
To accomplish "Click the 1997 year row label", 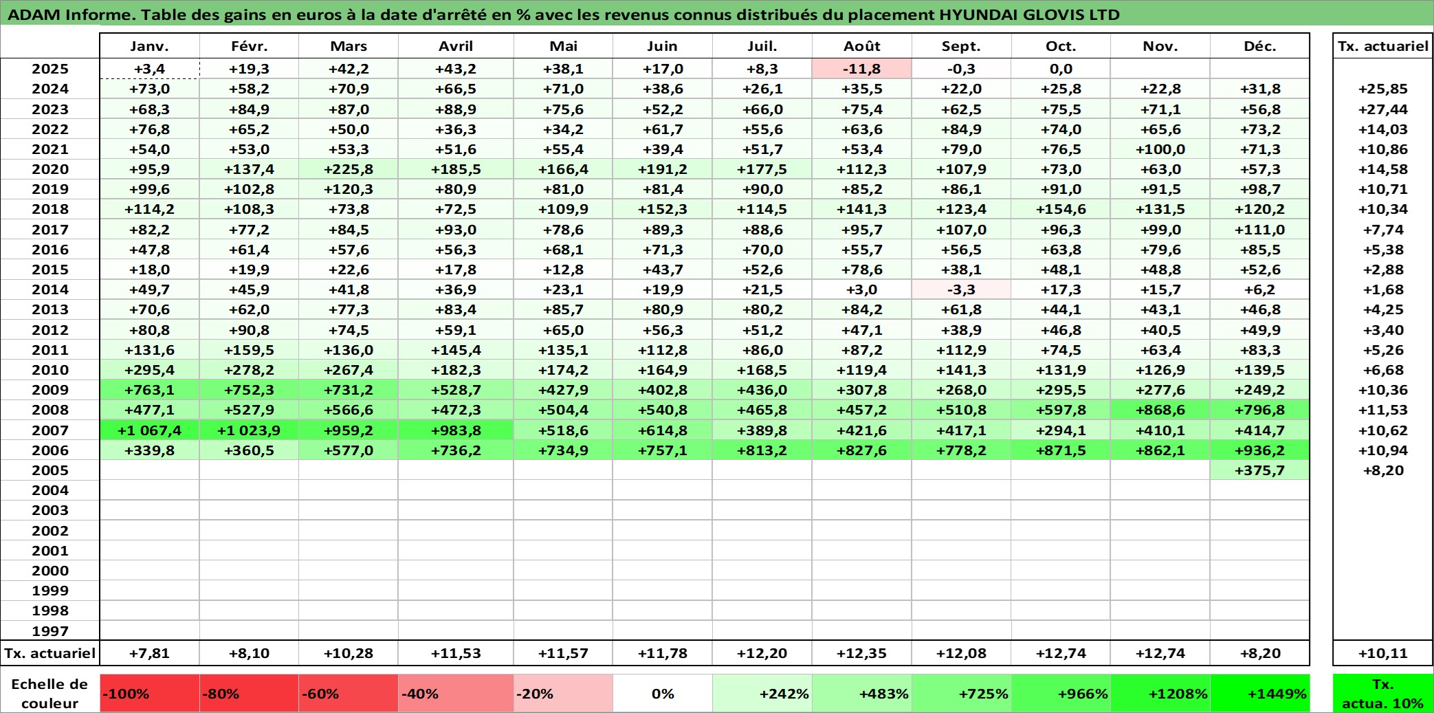I will (x=50, y=630).
